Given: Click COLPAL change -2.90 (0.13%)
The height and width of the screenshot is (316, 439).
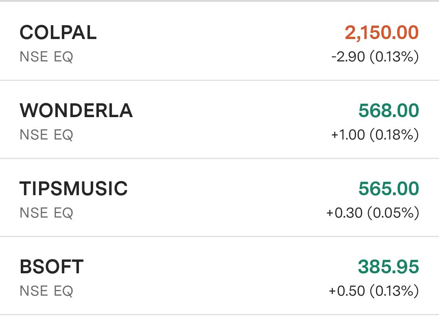Looking at the screenshot, I should (x=375, y=57).
